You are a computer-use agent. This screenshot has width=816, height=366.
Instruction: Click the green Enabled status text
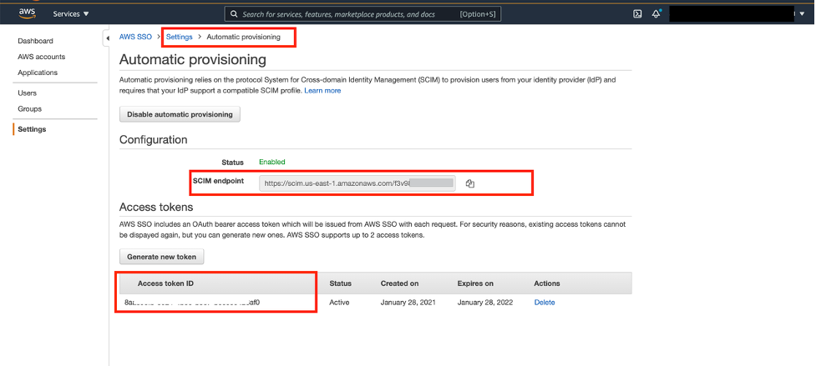point(272,162)
